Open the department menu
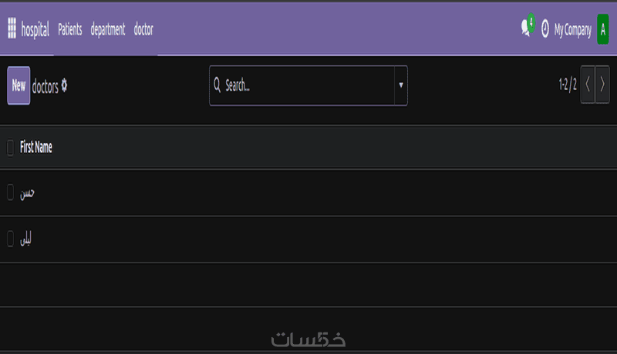This screenshot has height=354, width=617. tap(108, 30)
